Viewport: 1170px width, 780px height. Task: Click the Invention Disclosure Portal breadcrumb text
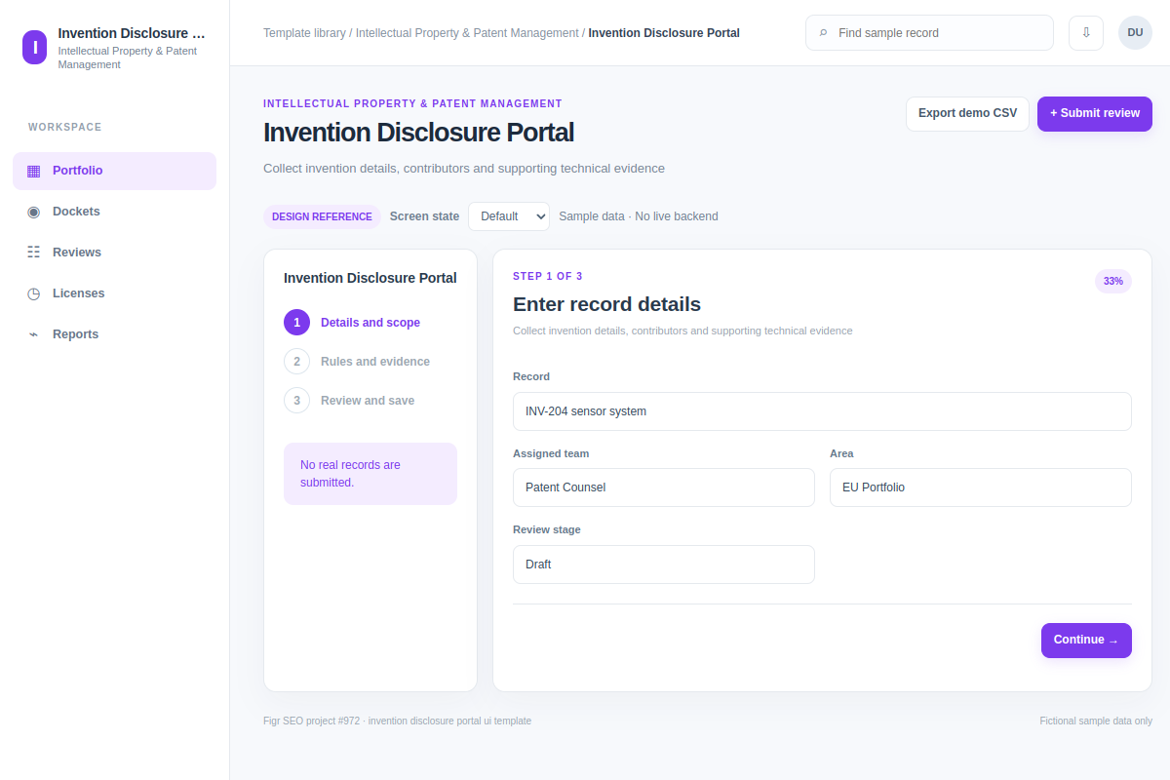664,33
